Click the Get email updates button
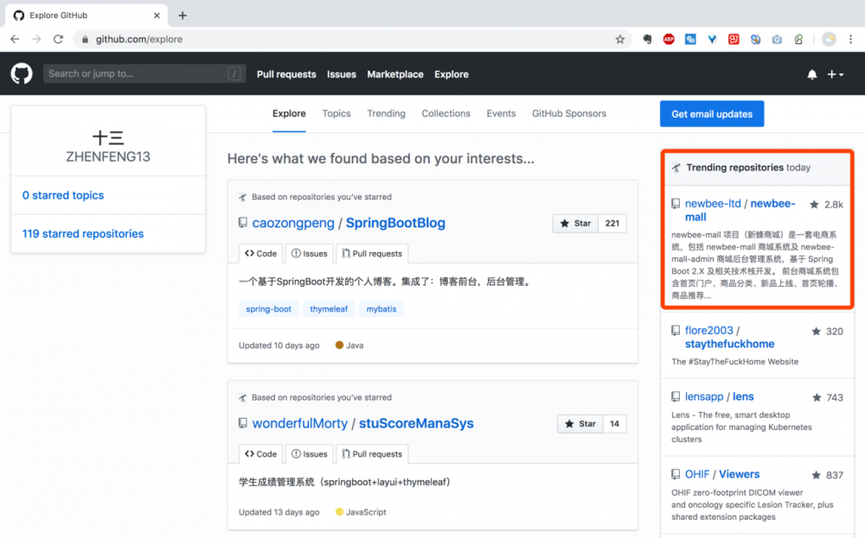Screen dimensions: 865x538 coord(711,113)
